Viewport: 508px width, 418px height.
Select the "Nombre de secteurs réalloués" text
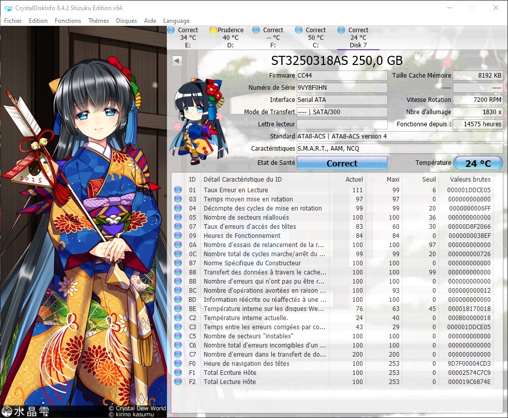click(x=246, y=217)
